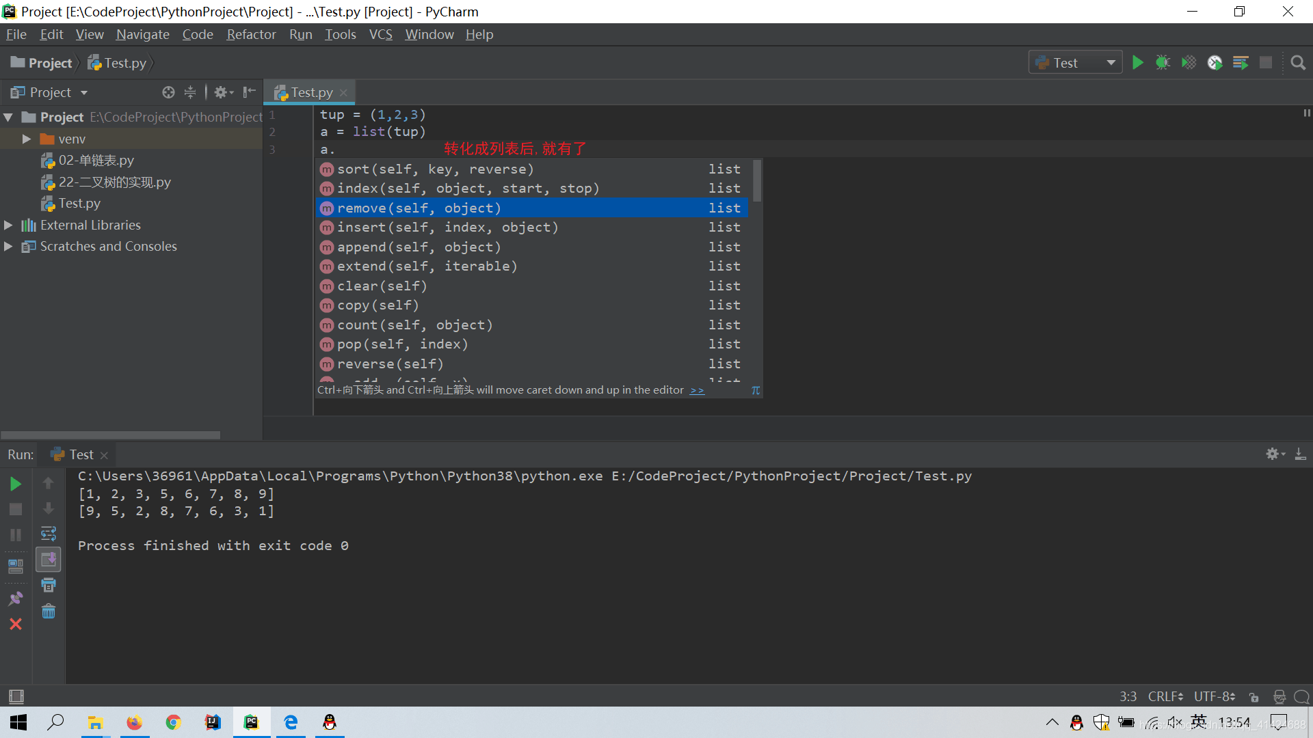Screen dimensions: 1313x738
Task: Click inspection profile icon in status bar
Action: [1279, 696]
